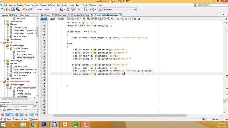228x128 pixels.
Task: Toggle Design view in the editor
Action: click(52, 19)
